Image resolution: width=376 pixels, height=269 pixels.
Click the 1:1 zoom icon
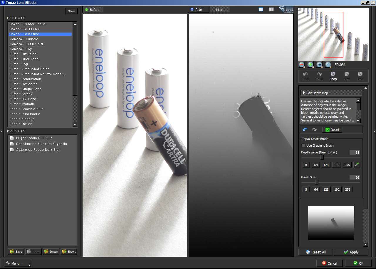click(x=328, y=65)
